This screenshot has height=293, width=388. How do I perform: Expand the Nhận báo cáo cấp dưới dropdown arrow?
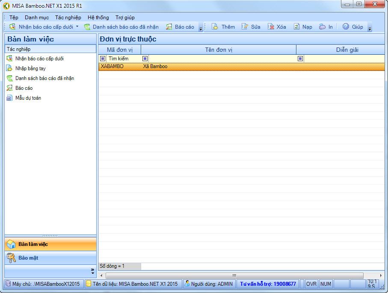pos(77,26)
